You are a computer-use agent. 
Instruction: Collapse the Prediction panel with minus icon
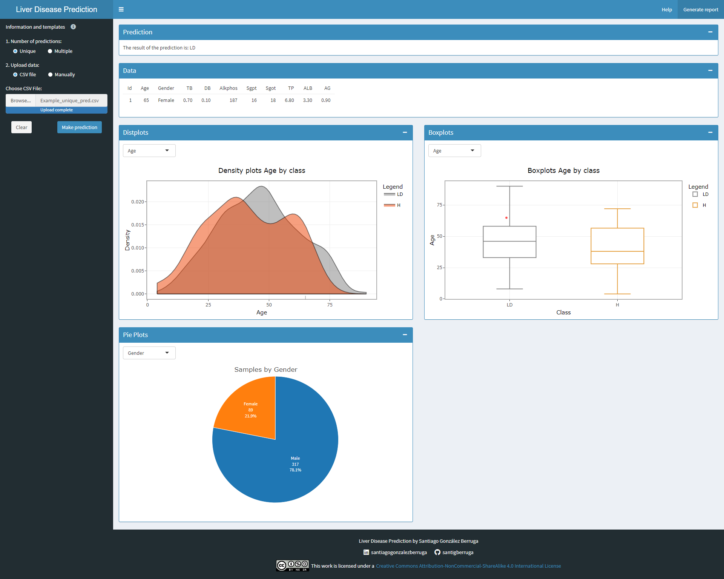tap(710, 32)
